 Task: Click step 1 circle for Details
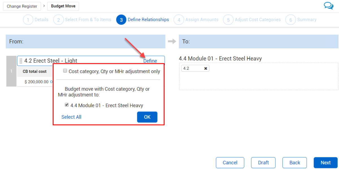point(28,20)
